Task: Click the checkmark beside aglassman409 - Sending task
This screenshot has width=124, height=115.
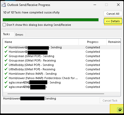Action: [x=6, y=82]
